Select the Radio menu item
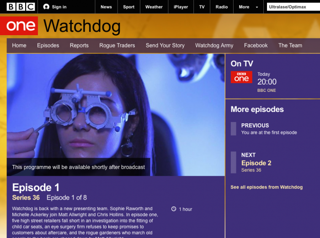The image size is (320, 238). (222, 7)
